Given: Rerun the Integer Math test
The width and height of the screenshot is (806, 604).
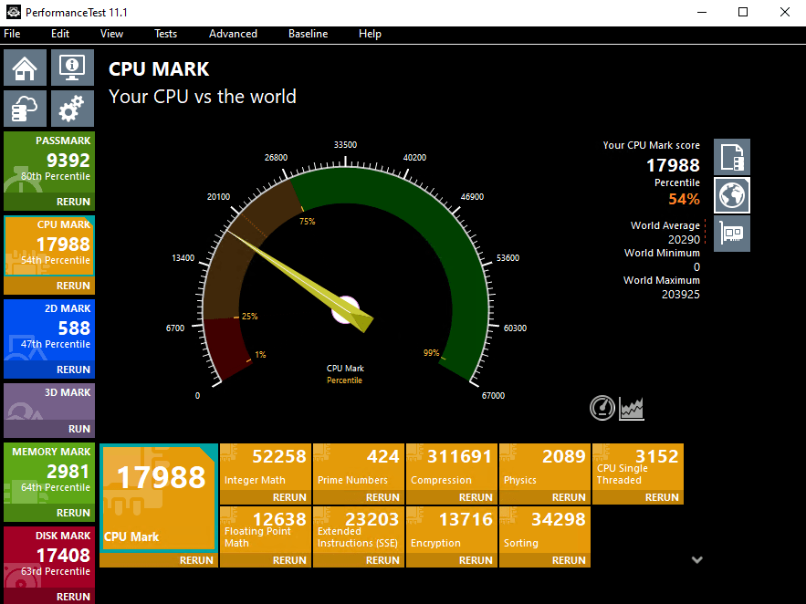Looking at the screenshot, I should click(289, 497).
